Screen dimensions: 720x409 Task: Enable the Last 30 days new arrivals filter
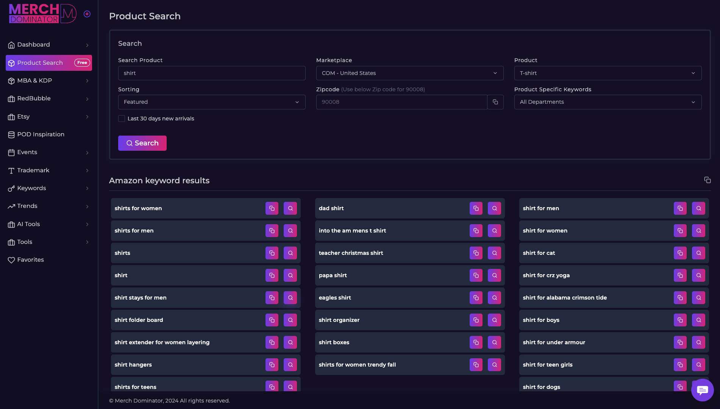point(122,119)
